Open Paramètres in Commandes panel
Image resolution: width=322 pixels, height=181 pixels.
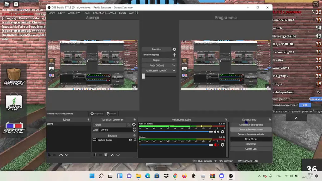[x=251, y=144]
